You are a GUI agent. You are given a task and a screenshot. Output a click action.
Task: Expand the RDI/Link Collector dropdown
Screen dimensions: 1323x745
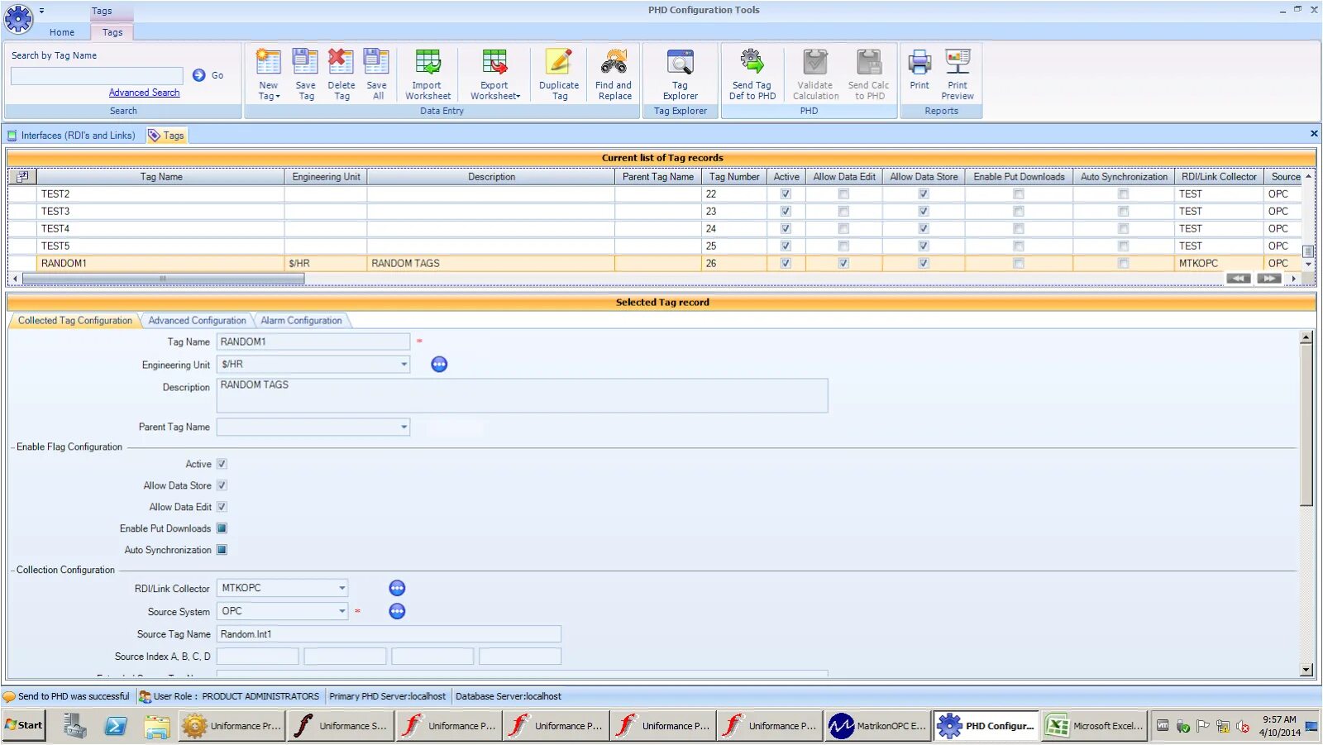point(341,589)
